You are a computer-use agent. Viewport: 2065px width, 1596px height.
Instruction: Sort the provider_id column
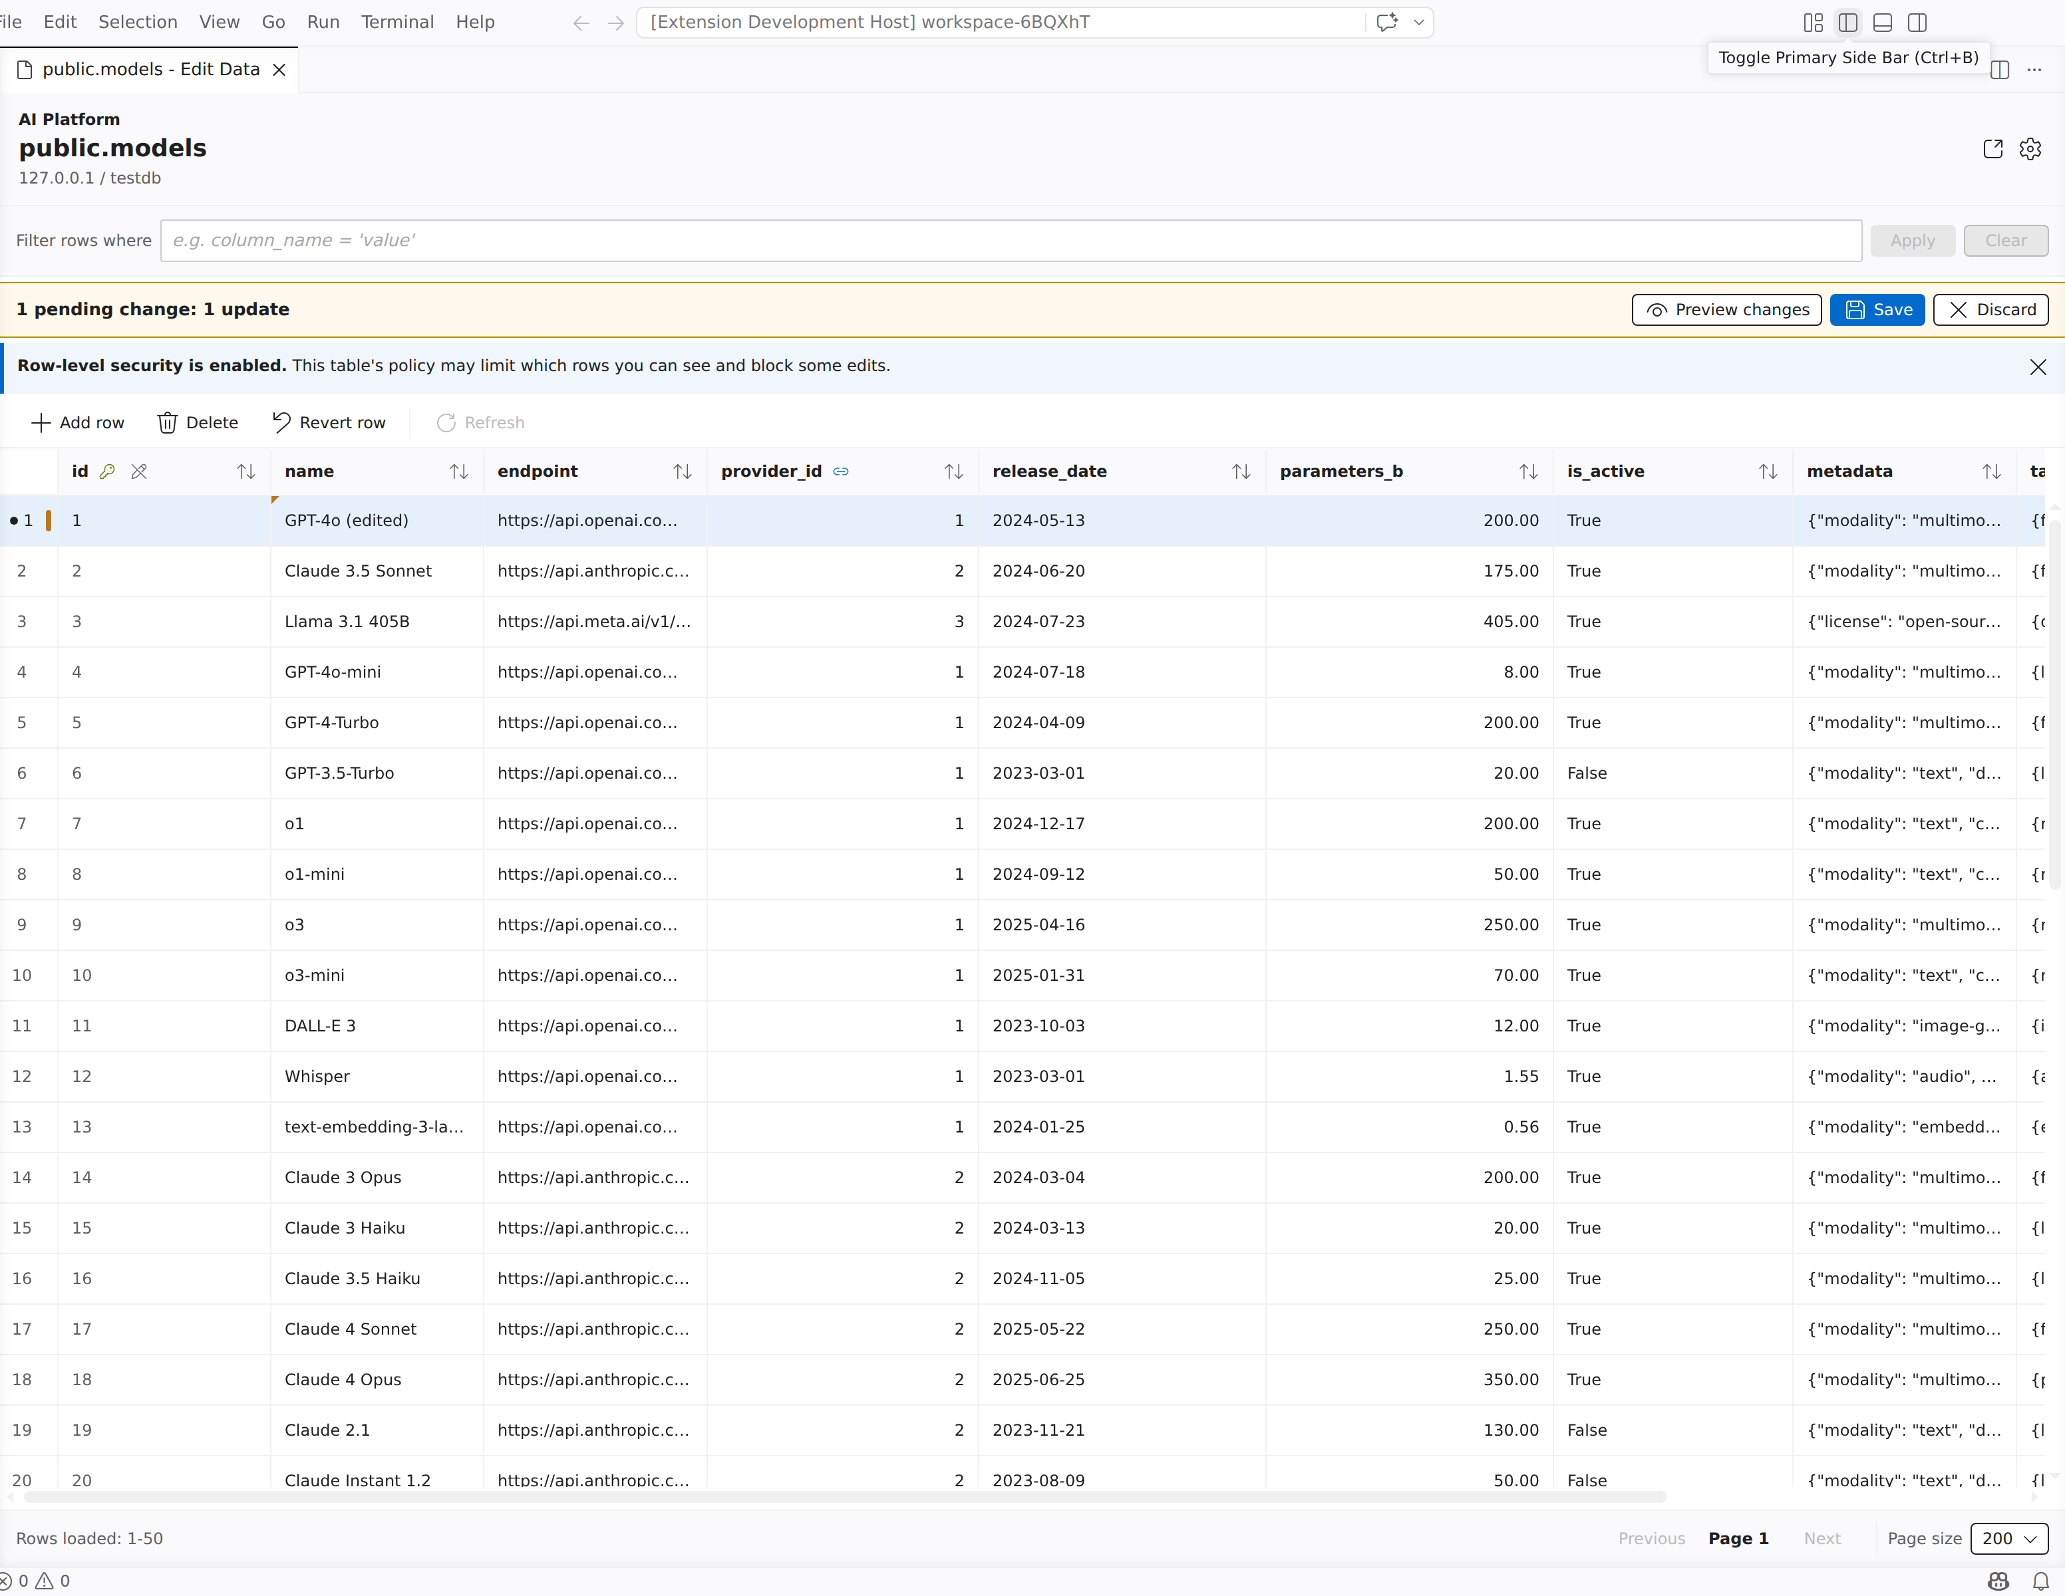click(x=953, y=471)
